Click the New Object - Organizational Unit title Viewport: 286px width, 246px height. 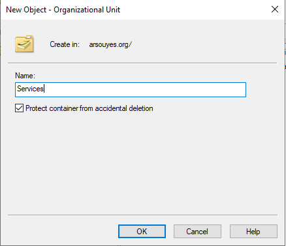tap(63, 10)
